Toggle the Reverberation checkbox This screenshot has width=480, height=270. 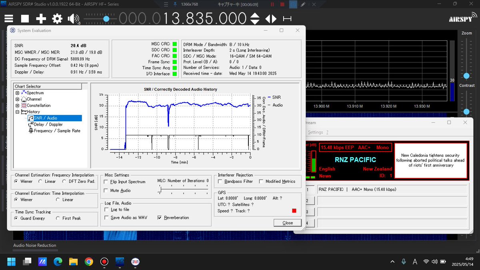tap(160, 218)
